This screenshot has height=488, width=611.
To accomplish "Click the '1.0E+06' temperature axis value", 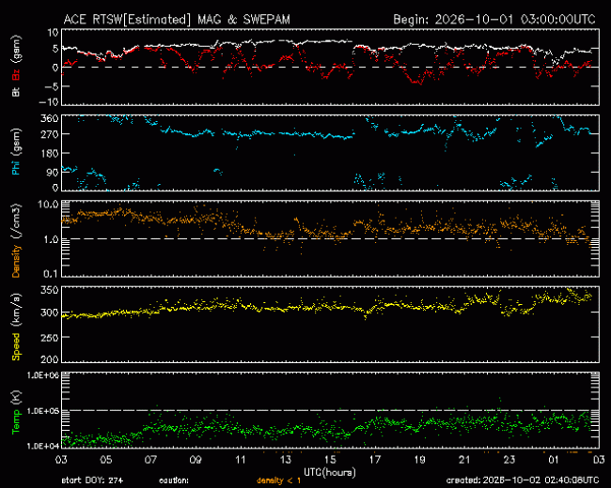I will pyautogui.click(x=43, y=375).
